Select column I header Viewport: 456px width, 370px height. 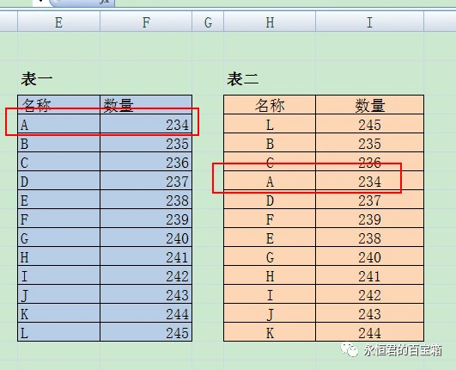click(x=369, y=22)
